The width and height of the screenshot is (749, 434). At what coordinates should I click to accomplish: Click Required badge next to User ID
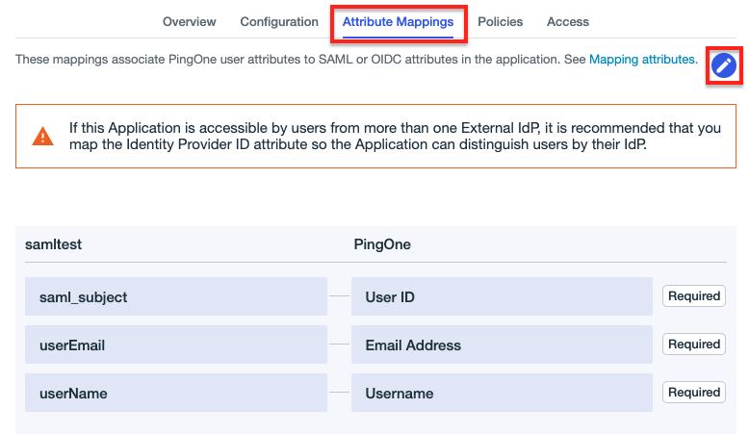click(x=693, y=296)
